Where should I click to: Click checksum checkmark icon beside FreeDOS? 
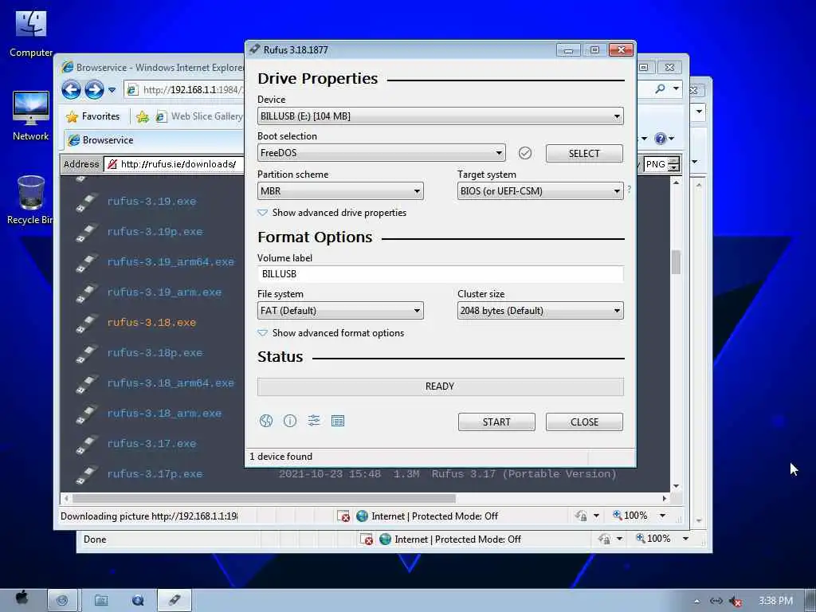pos(525,153)
